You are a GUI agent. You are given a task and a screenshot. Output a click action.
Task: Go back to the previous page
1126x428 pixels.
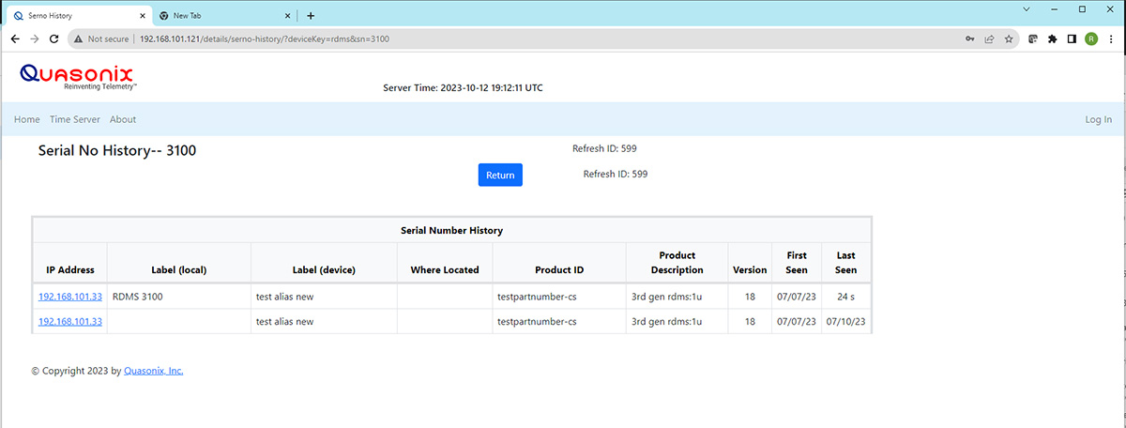tap(15, 39)
